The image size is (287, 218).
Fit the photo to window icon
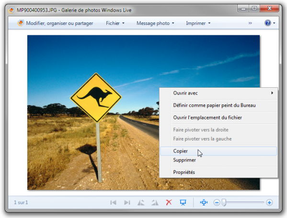coord(204,203)
